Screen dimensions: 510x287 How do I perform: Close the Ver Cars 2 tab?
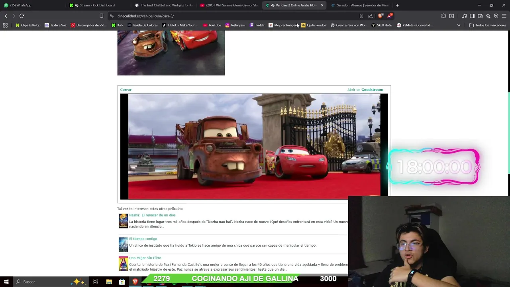pos(322,5)
